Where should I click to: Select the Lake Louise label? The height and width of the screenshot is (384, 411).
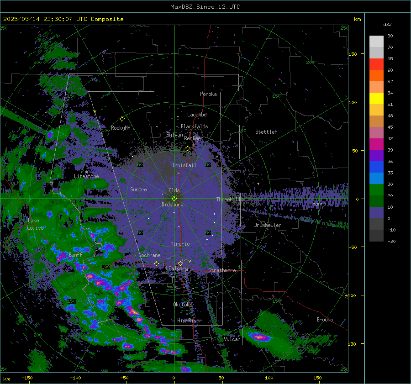[35, 224]
